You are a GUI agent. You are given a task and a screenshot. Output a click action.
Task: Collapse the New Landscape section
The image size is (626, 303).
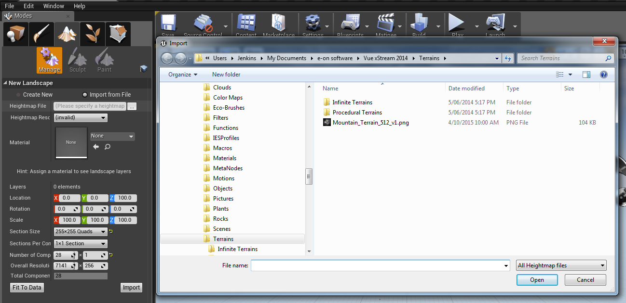tap(5, 83)
